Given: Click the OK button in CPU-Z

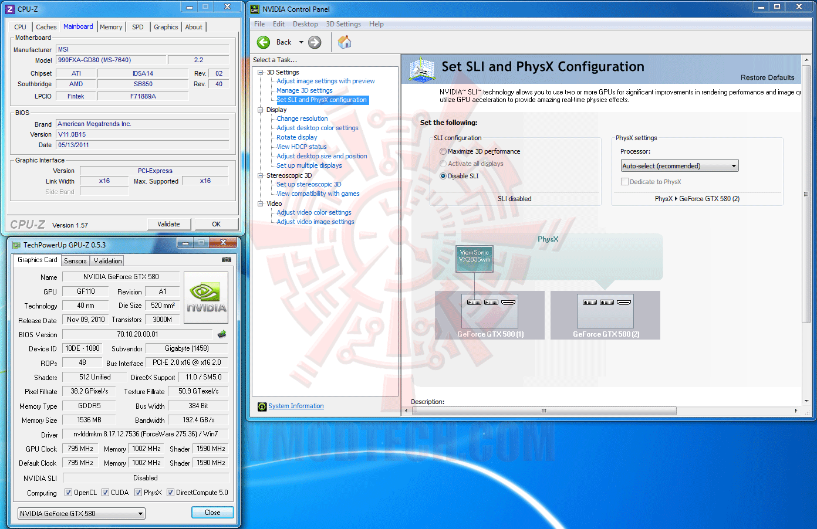Looking at the screenshot, I should (217, 224).
